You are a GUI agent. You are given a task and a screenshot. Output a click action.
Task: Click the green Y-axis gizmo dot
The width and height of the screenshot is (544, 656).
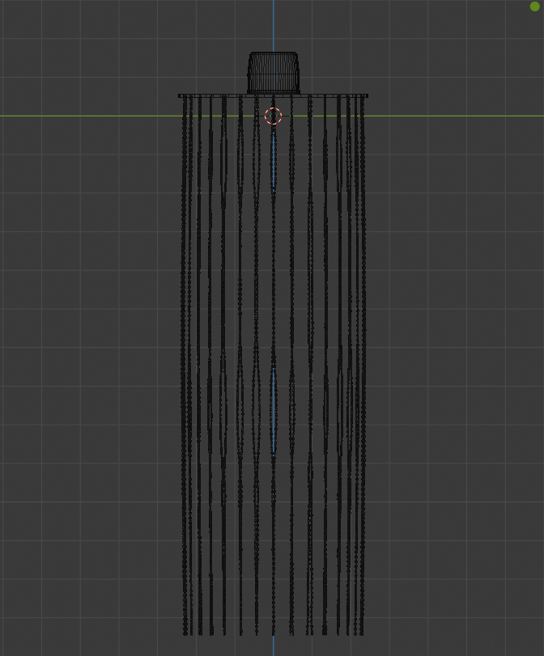534,6
